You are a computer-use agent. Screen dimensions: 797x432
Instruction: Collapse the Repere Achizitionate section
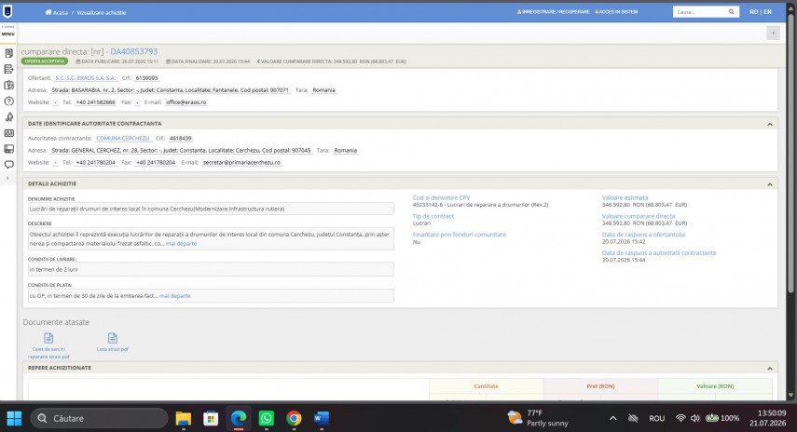pyautogui.click(x=770, y=369)
